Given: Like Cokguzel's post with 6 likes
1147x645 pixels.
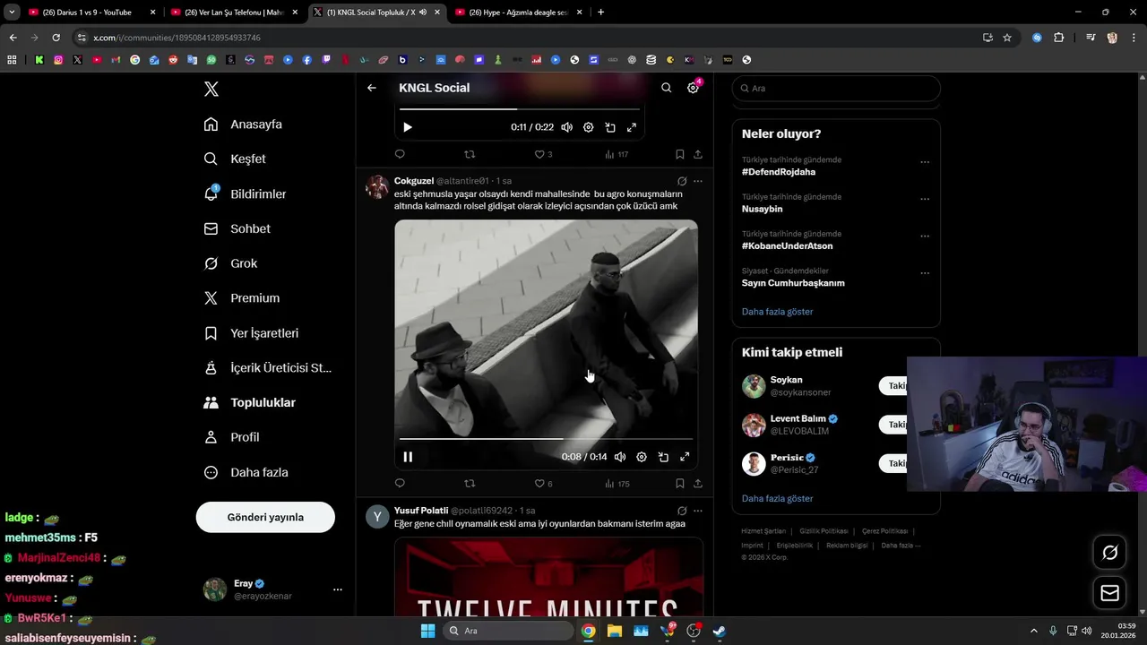Looking at the screenshot, I should point(543,484).
